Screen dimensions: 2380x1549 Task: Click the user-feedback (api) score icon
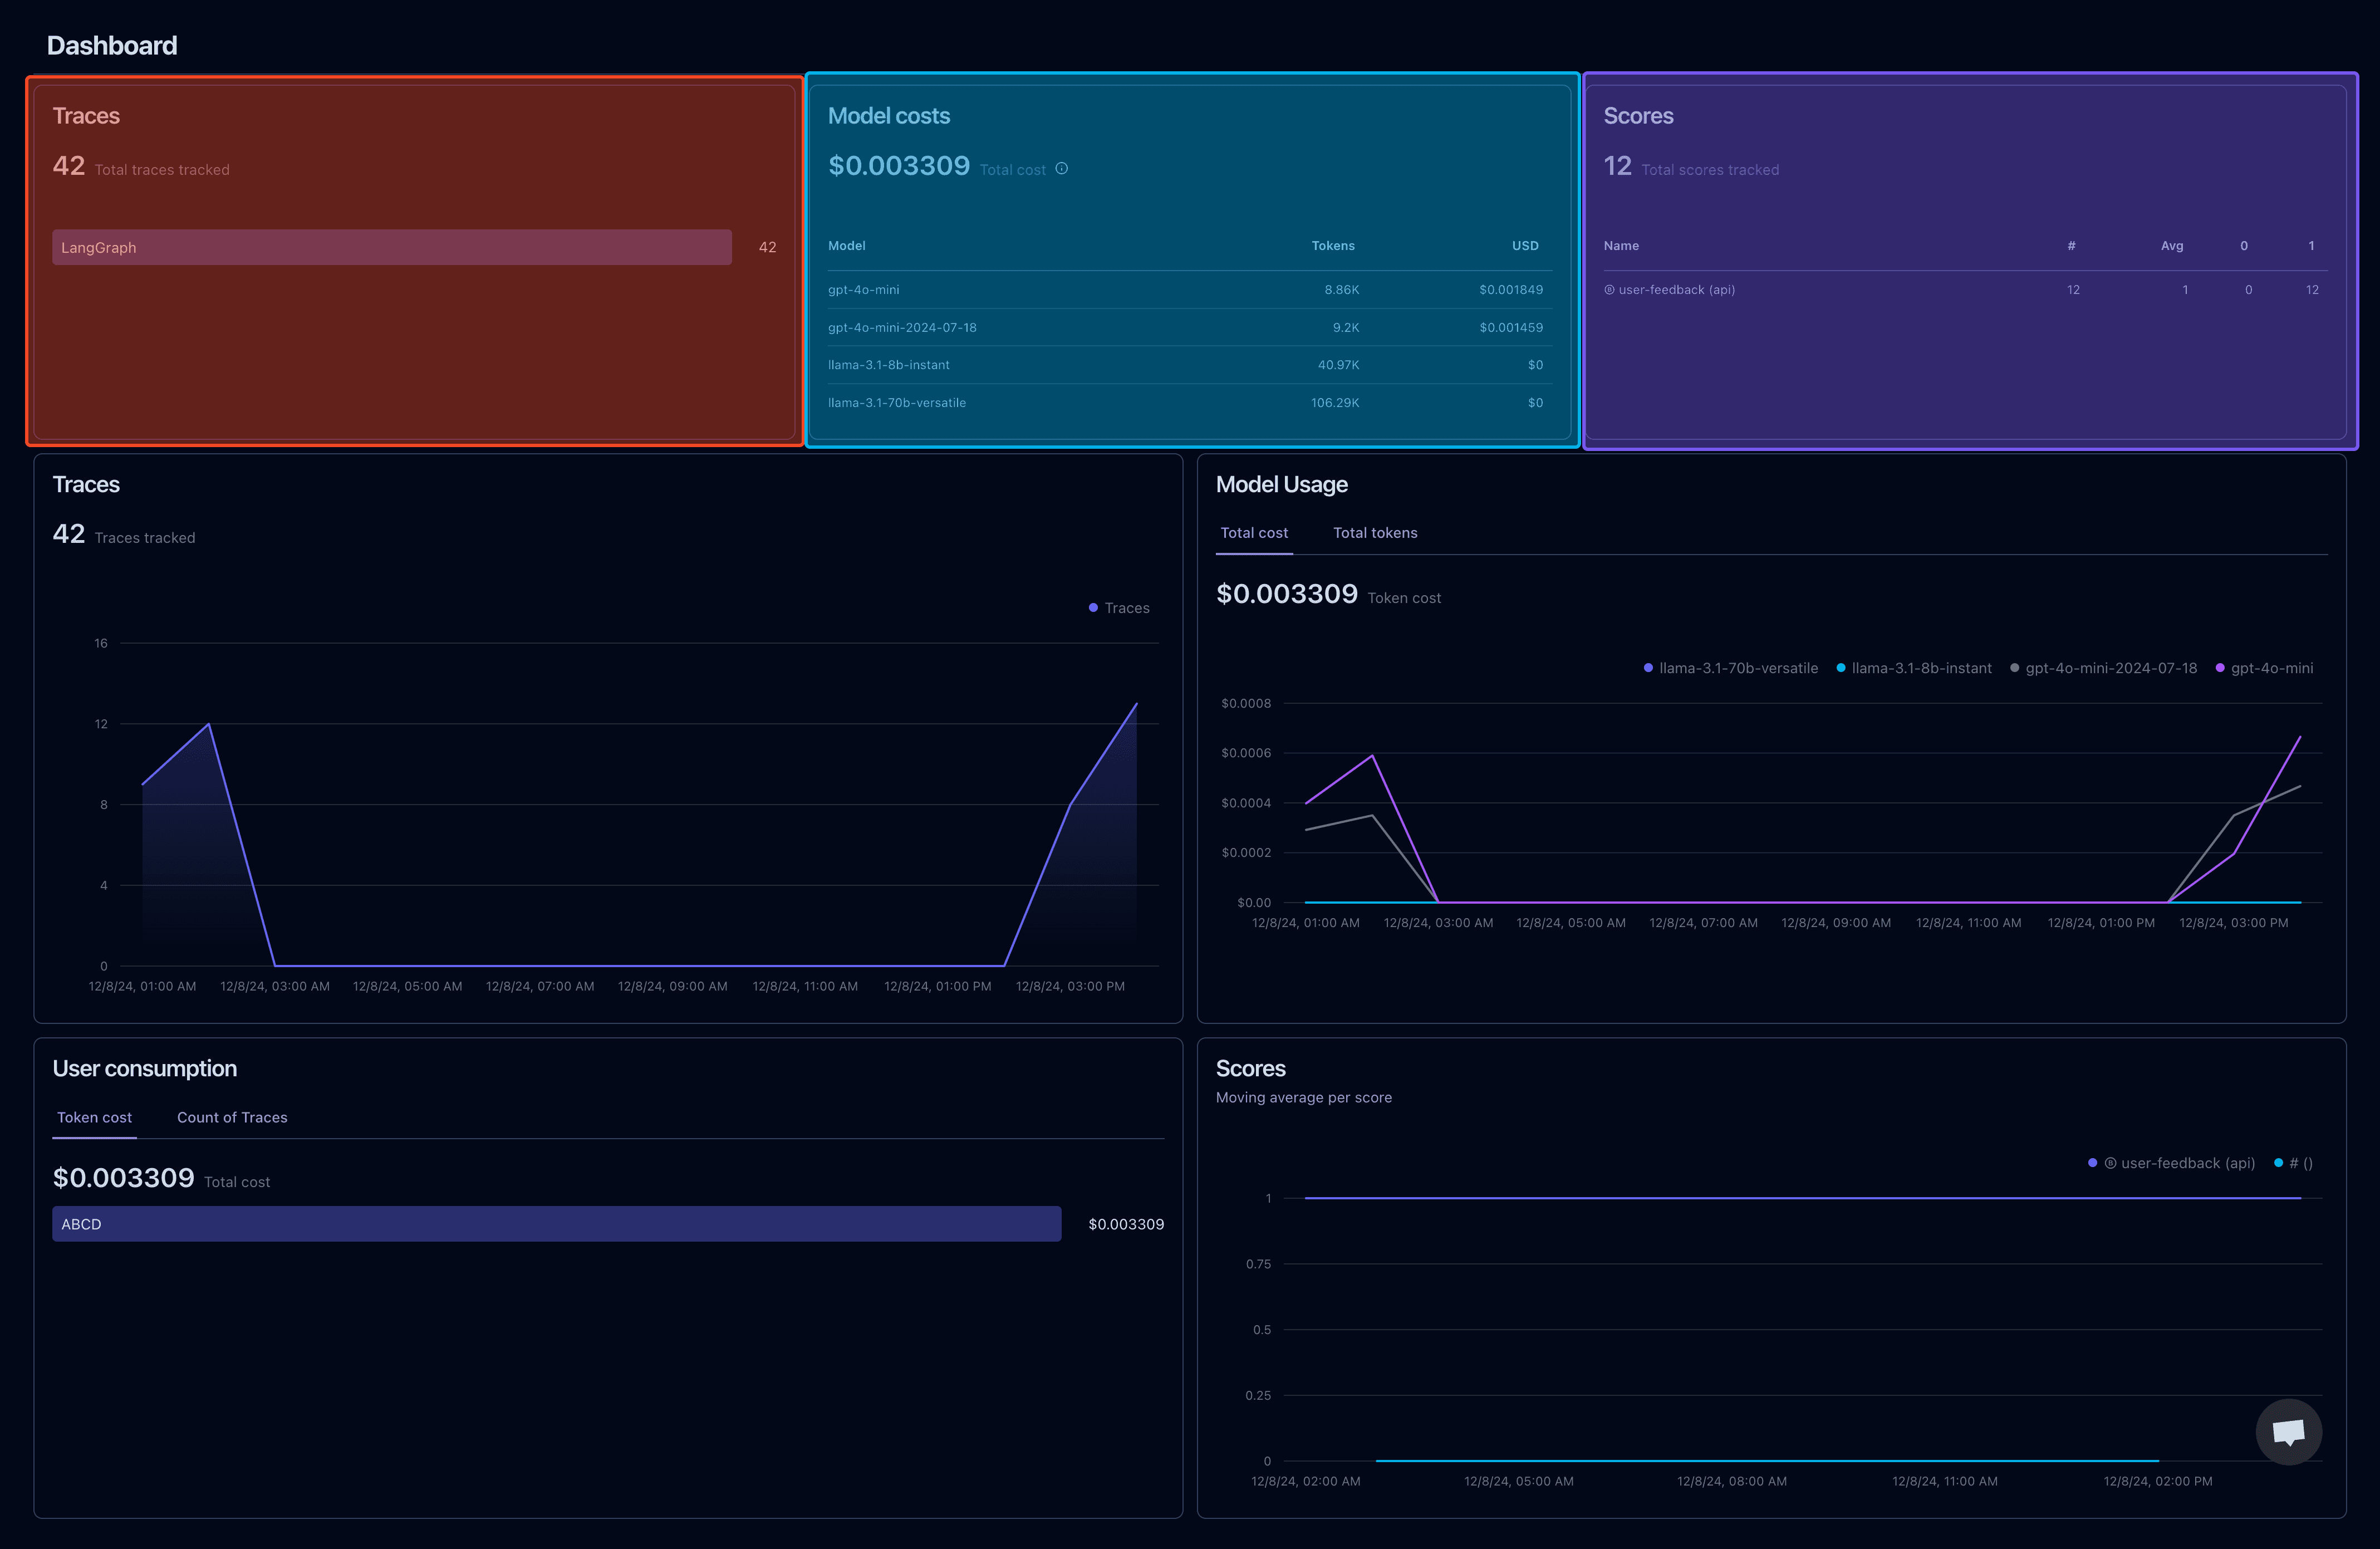1609,290
